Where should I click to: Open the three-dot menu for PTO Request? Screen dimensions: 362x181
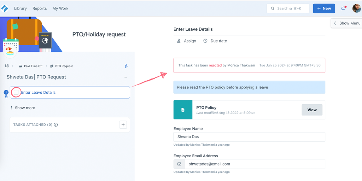(x=125, y=77)
